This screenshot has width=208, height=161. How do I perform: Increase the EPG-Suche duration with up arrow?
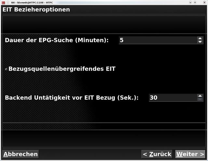[x=200, y=39]
